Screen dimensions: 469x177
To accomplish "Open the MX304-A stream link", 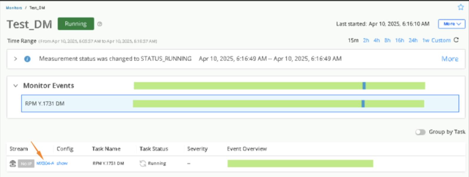I will click(x=45, y=163).
